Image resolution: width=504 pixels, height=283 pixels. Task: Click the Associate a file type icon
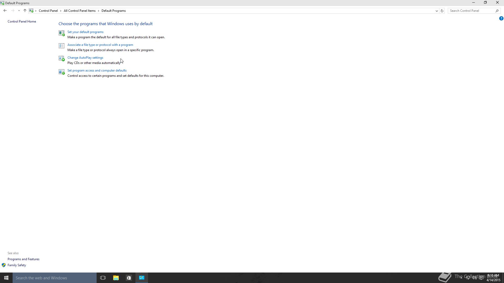point(61,46)
